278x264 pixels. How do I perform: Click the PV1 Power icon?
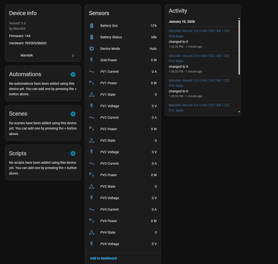92,83
